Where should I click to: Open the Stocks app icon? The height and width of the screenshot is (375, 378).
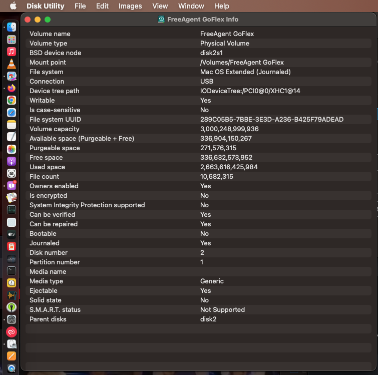12,259
